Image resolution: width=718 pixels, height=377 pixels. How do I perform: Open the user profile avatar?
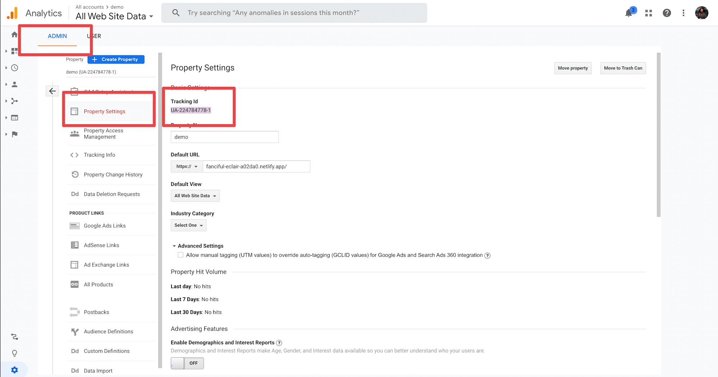point(701,13)
